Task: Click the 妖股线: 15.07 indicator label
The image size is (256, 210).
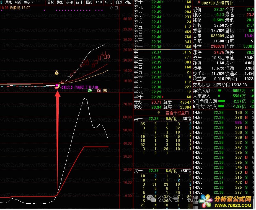Action: (x=20, y=8)
